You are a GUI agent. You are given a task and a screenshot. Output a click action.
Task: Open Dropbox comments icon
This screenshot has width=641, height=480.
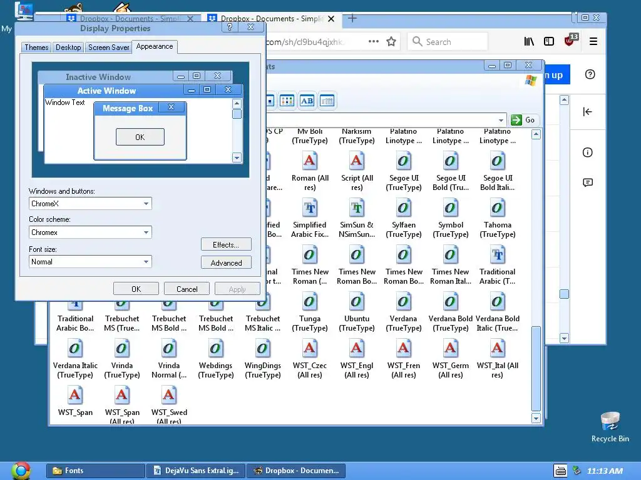click(x=587, y=182)
